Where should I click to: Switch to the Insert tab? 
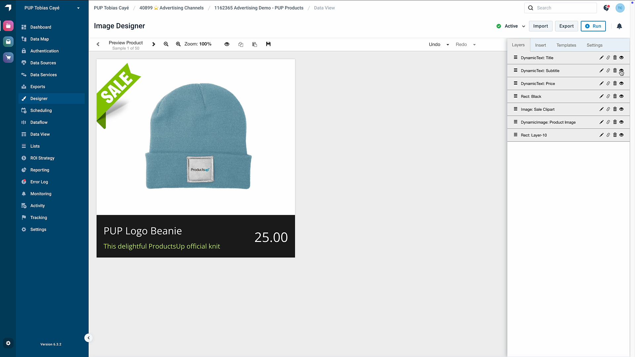[x=540, y=45]
